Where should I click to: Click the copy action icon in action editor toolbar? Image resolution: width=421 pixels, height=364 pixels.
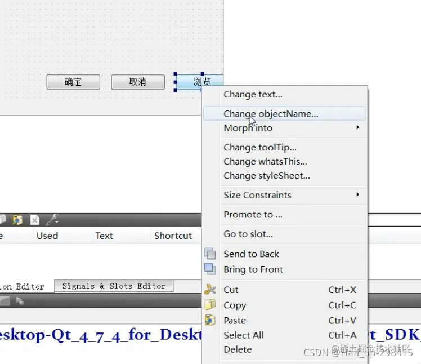3,220
